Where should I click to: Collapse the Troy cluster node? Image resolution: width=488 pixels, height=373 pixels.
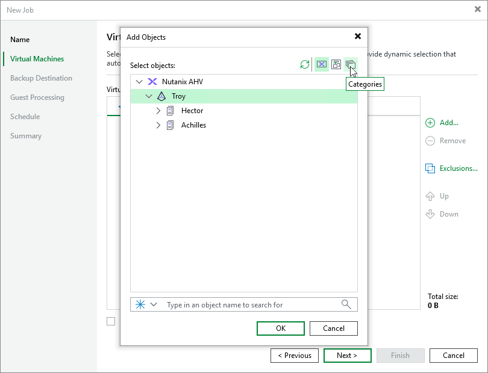click(x=149, y=96)
